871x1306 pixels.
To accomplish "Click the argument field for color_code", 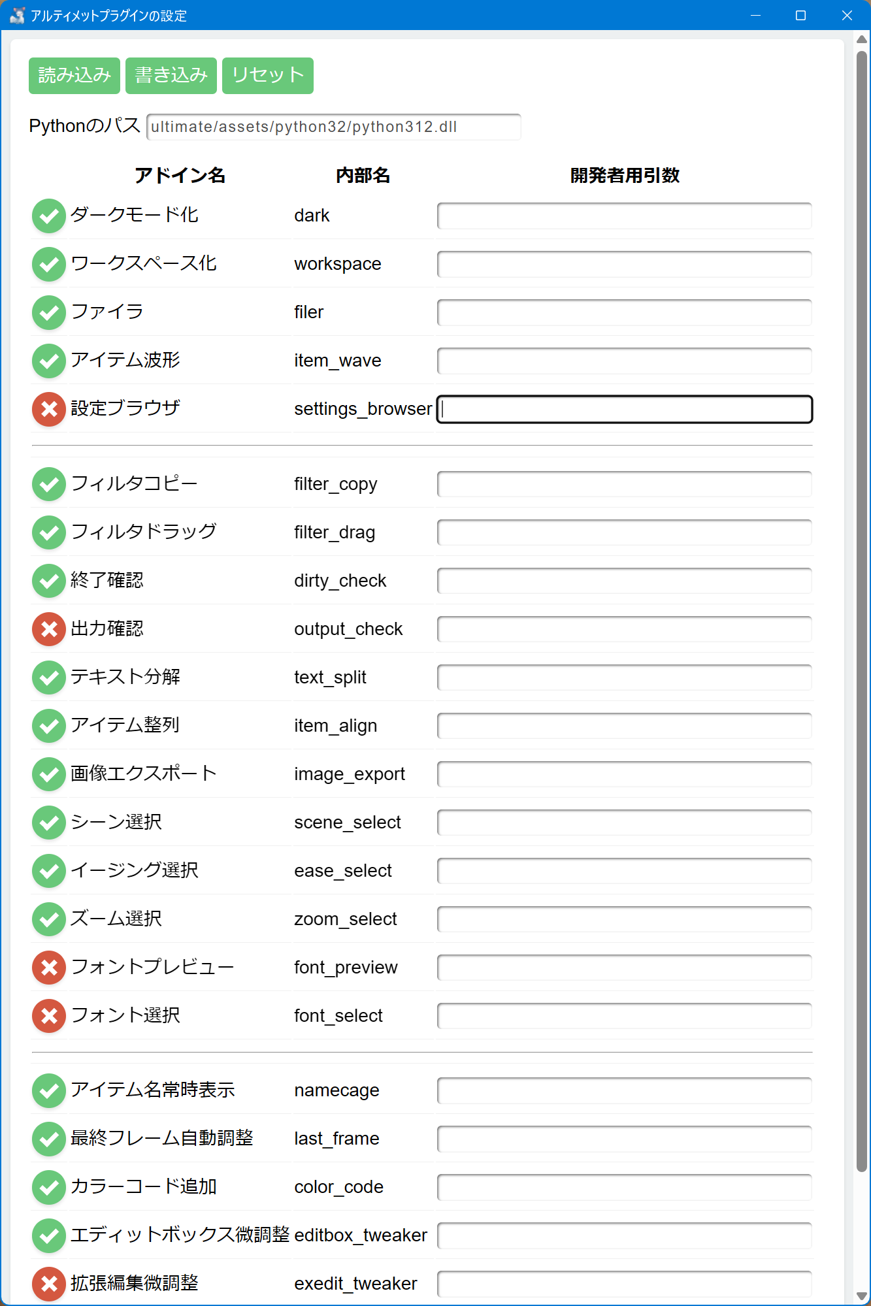I will 625,1187.
